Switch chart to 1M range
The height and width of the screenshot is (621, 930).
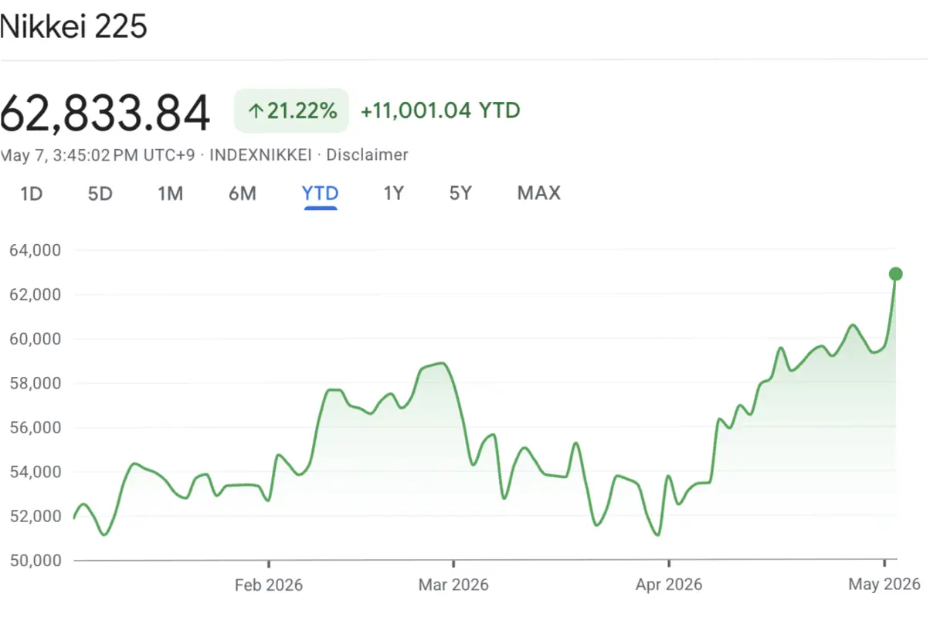pyautogui.click(x=170, y=193)
